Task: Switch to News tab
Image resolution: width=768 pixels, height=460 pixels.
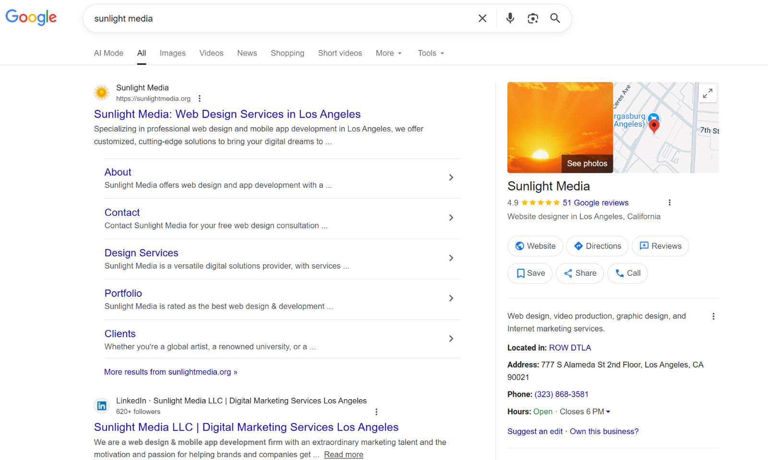Action: coord(247,53)
